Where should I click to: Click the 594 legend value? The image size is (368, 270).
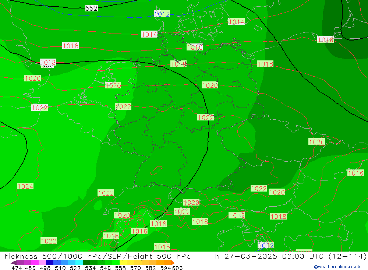166,268
